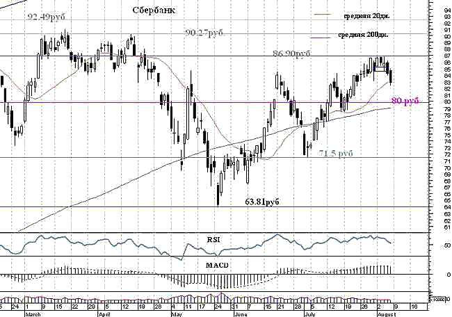
Task: Click the magenta 80 руб label
Action: pyautogui.click(x=405, y=101)
